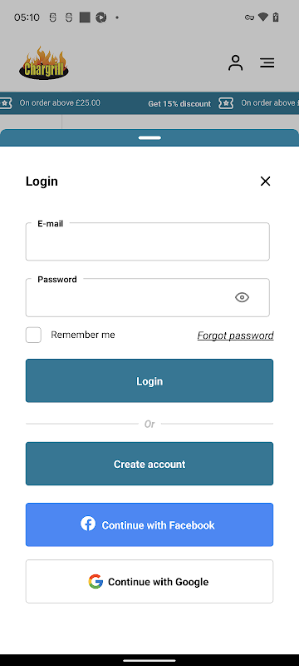Image resolution: width=299 pixels, height=666 pixels.
Task: Tap the Wi-Fi status icon
Action: pos(263,17)
